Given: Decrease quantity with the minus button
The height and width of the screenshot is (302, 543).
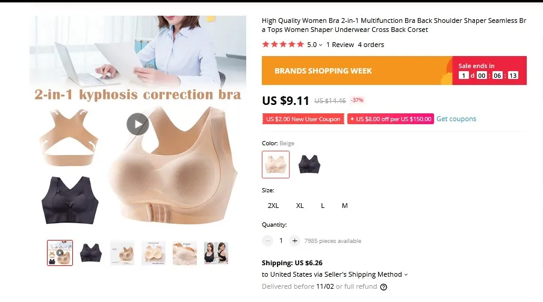Looking at the screenshot, I should coord(267,241).
